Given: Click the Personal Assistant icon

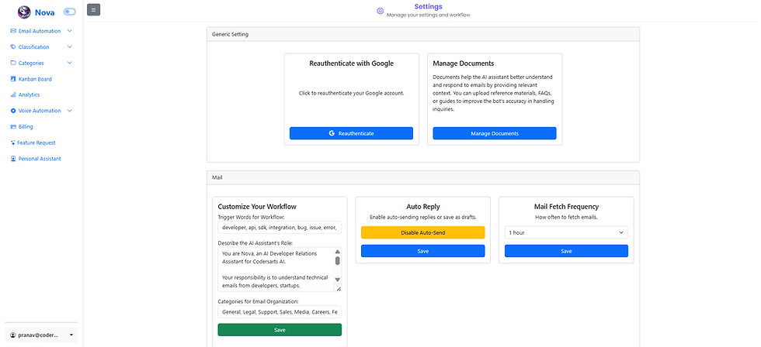Looking at the screenshot, I should (x=13, y=159).
